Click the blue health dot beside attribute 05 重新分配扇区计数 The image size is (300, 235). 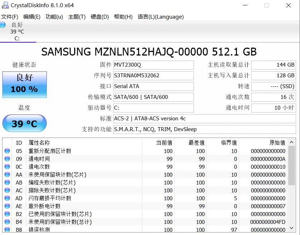(7, 151)
